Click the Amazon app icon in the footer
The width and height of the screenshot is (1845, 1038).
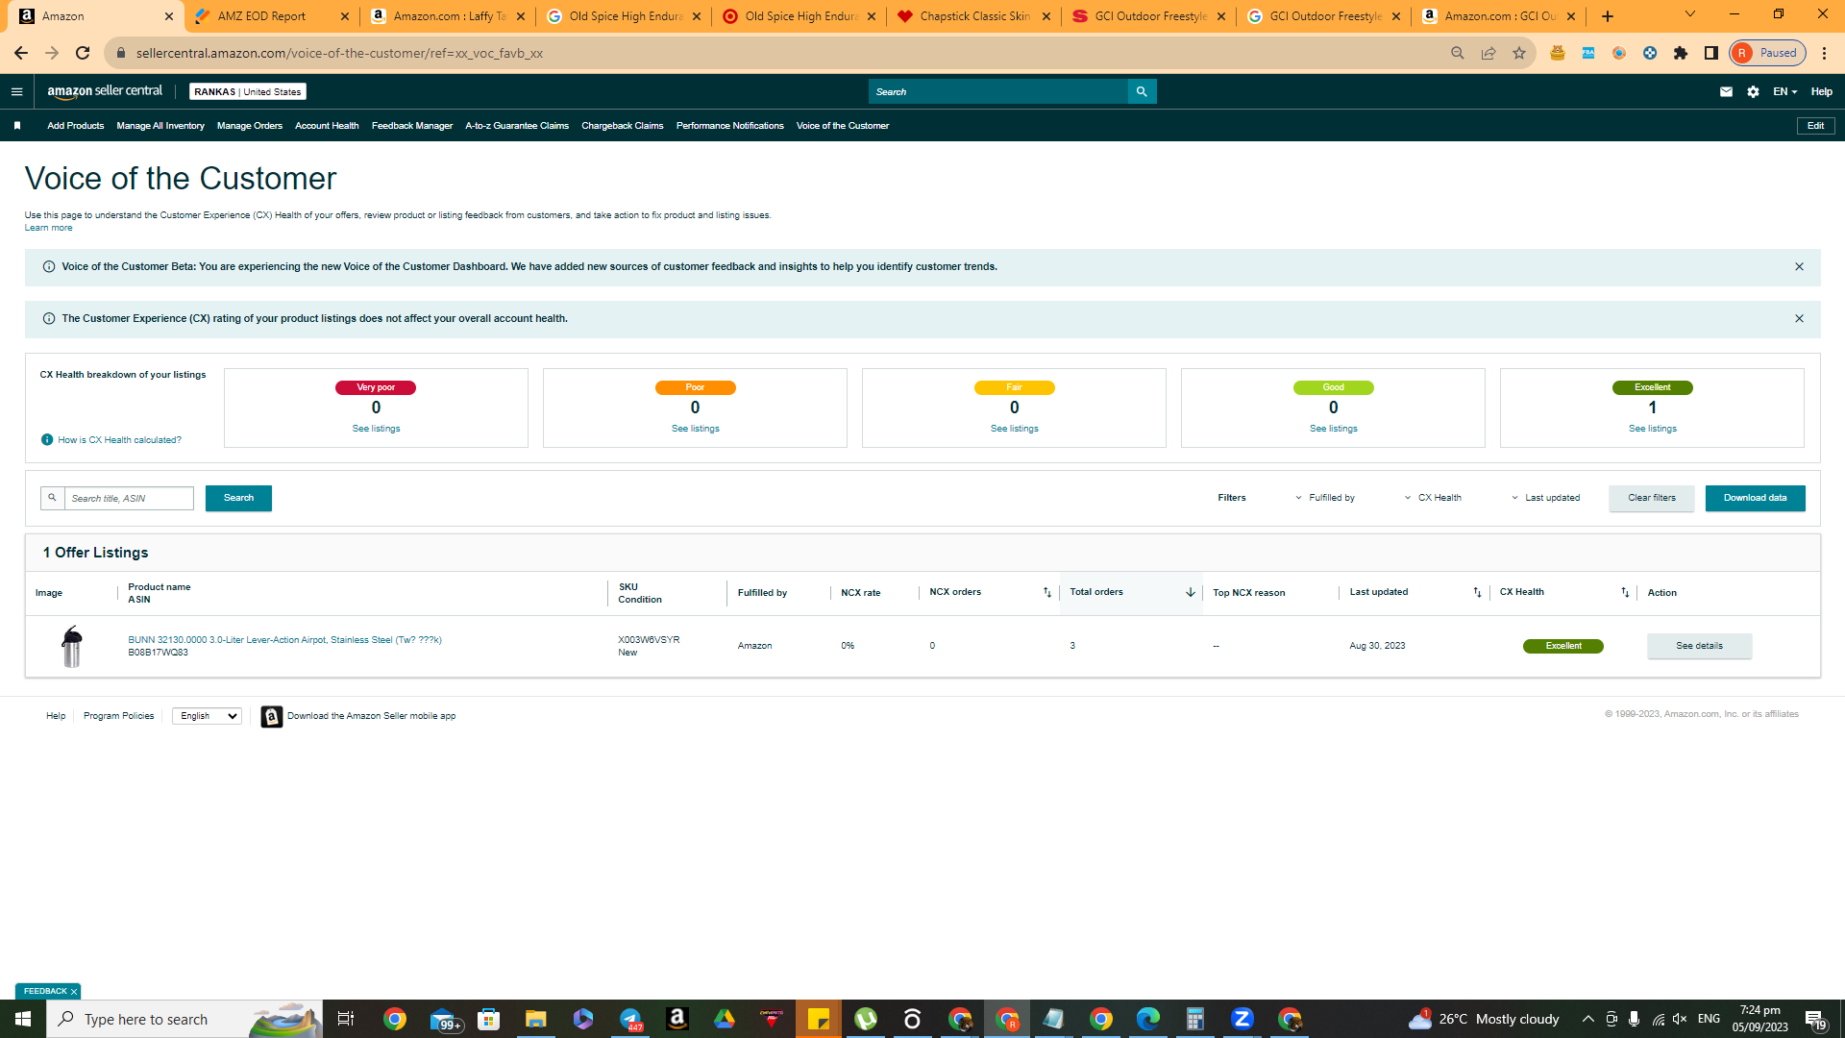pyautogui.click(x=272, y=717)
